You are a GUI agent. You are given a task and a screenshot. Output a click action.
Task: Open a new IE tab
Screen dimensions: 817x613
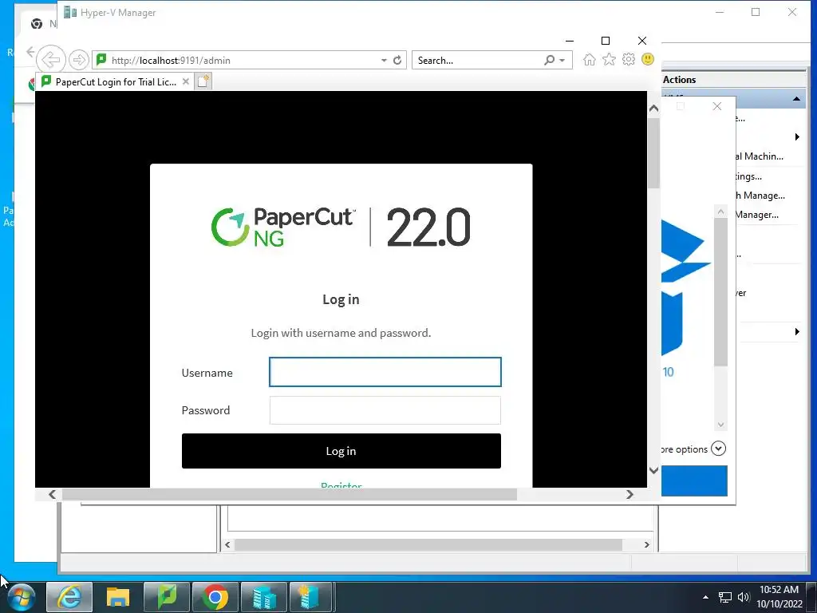coord(203,81)
